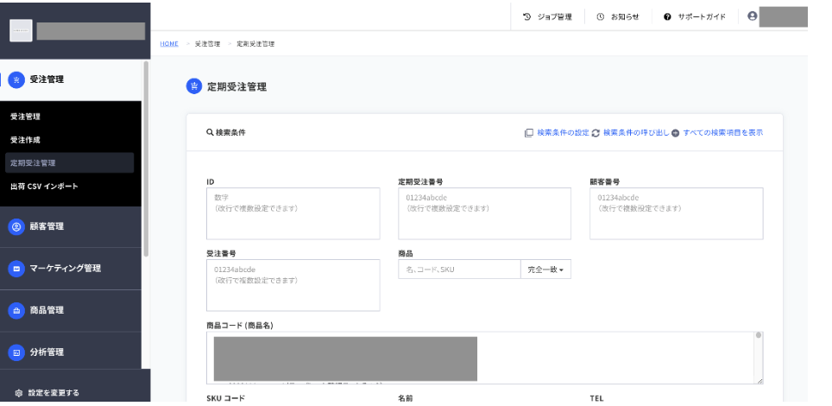
Task: Click the user account avatar icon
Action: click(x=752, y=16)
